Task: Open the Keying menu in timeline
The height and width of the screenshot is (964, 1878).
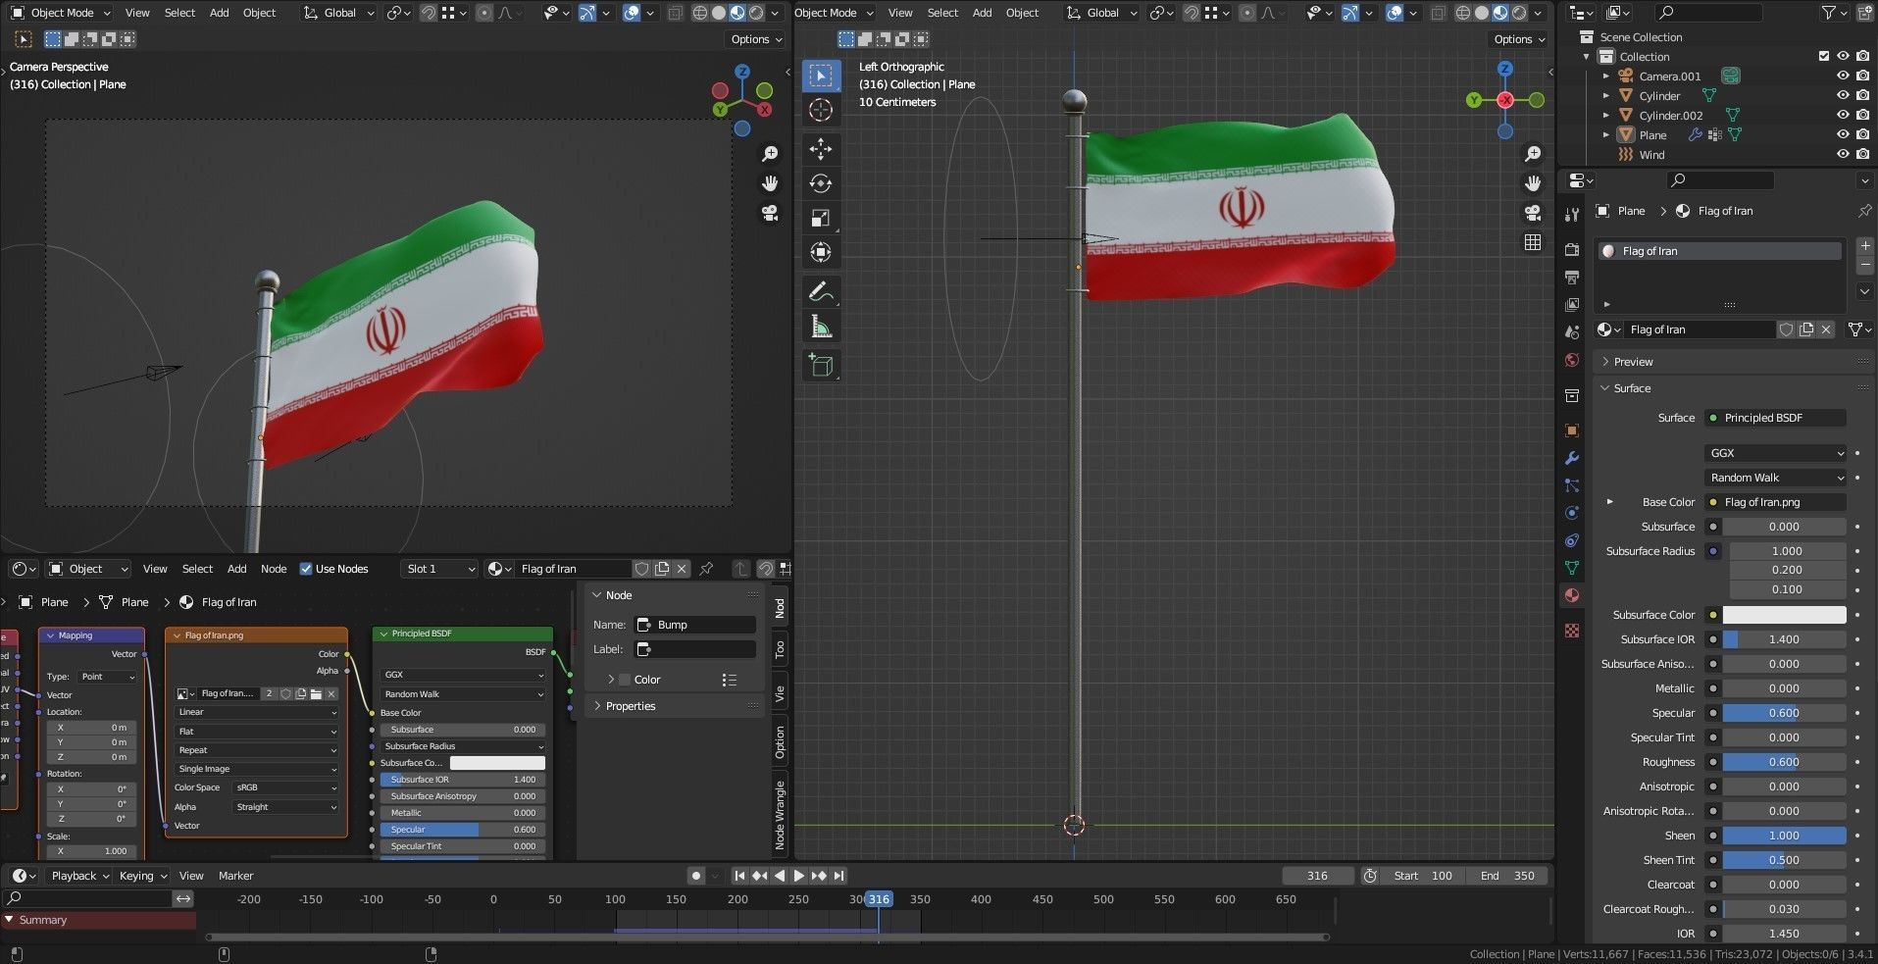Action: coord(142,876)
